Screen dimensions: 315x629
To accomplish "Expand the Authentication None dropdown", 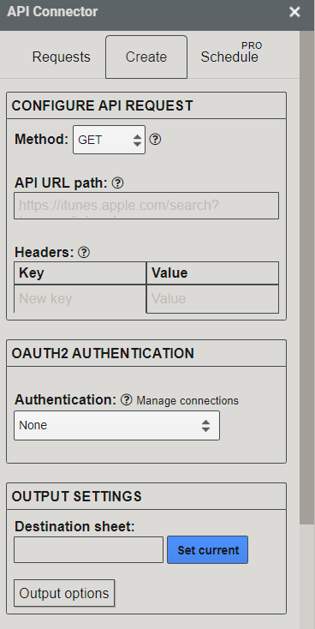I will pos(116,425).
